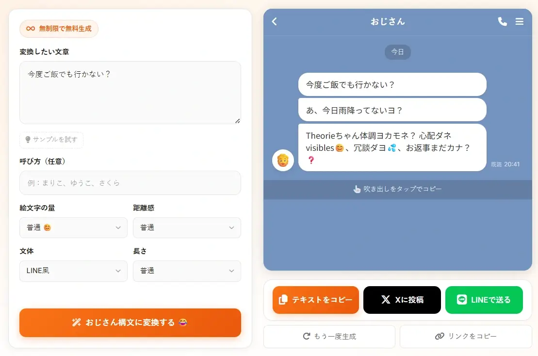Viewport: 538px width, 356px height.
Task: Click the X logo on the Xに投稿 button
Action: click(385, 300)
